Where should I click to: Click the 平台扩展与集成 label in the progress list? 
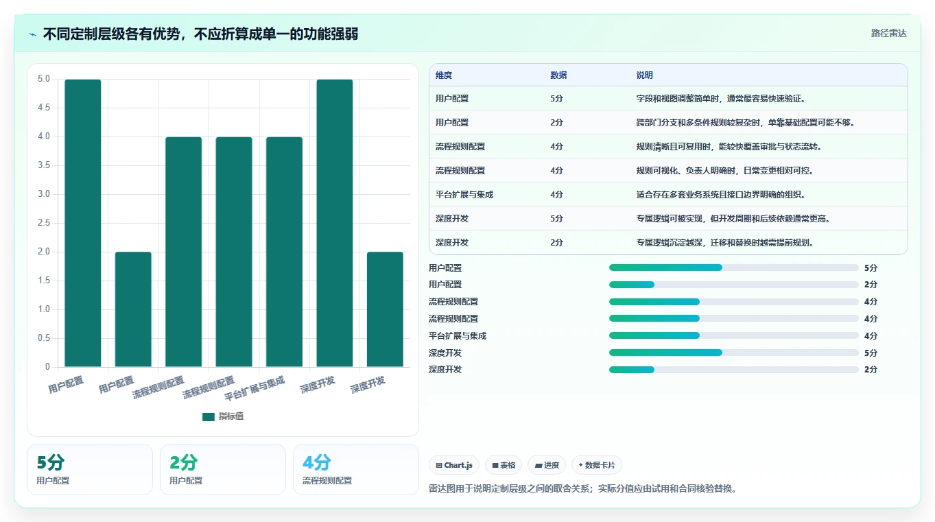point(458,336)
